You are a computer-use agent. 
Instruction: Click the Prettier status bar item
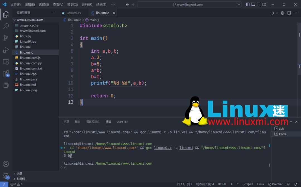[x=275, y=184]
